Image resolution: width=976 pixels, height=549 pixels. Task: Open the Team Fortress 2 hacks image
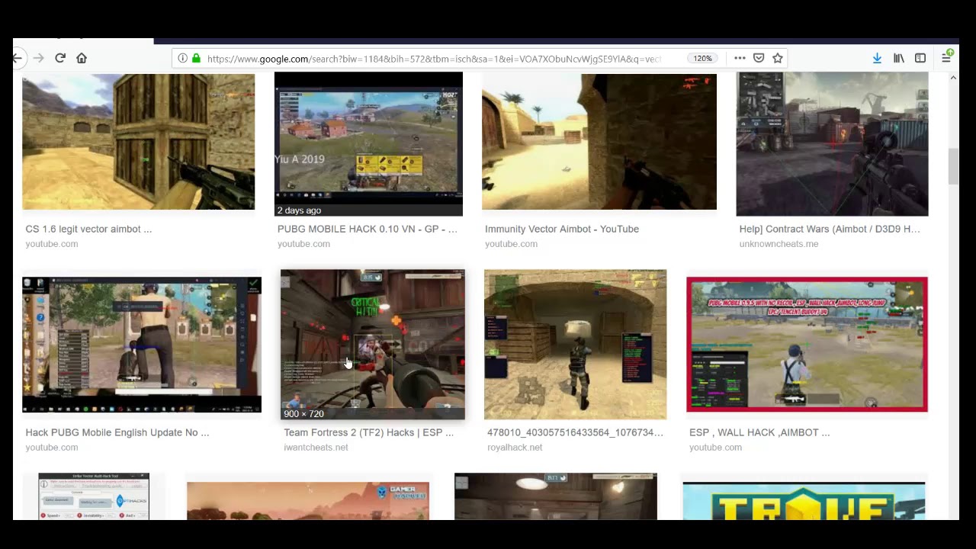click(372, 344)
